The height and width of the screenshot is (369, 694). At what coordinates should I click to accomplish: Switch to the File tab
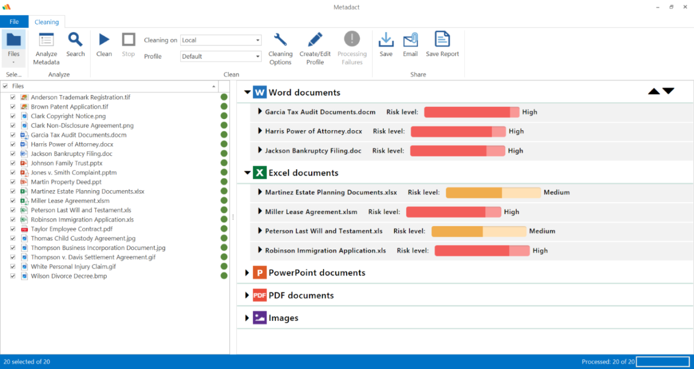pyautogui.click(x=14, y=21)
